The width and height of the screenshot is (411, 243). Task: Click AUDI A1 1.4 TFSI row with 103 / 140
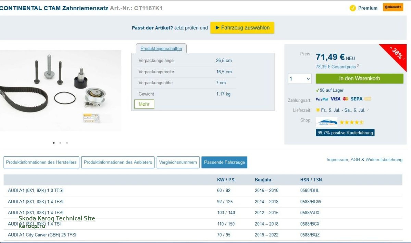coord(203,213)
